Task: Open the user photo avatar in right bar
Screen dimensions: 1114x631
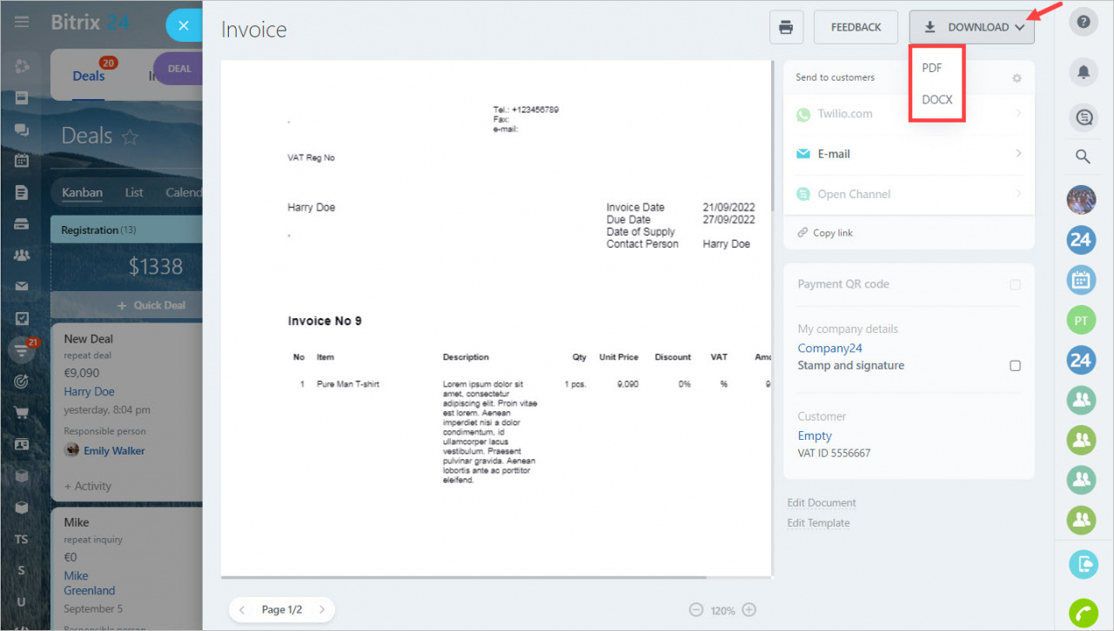Action: click(x=1081, y=200)
